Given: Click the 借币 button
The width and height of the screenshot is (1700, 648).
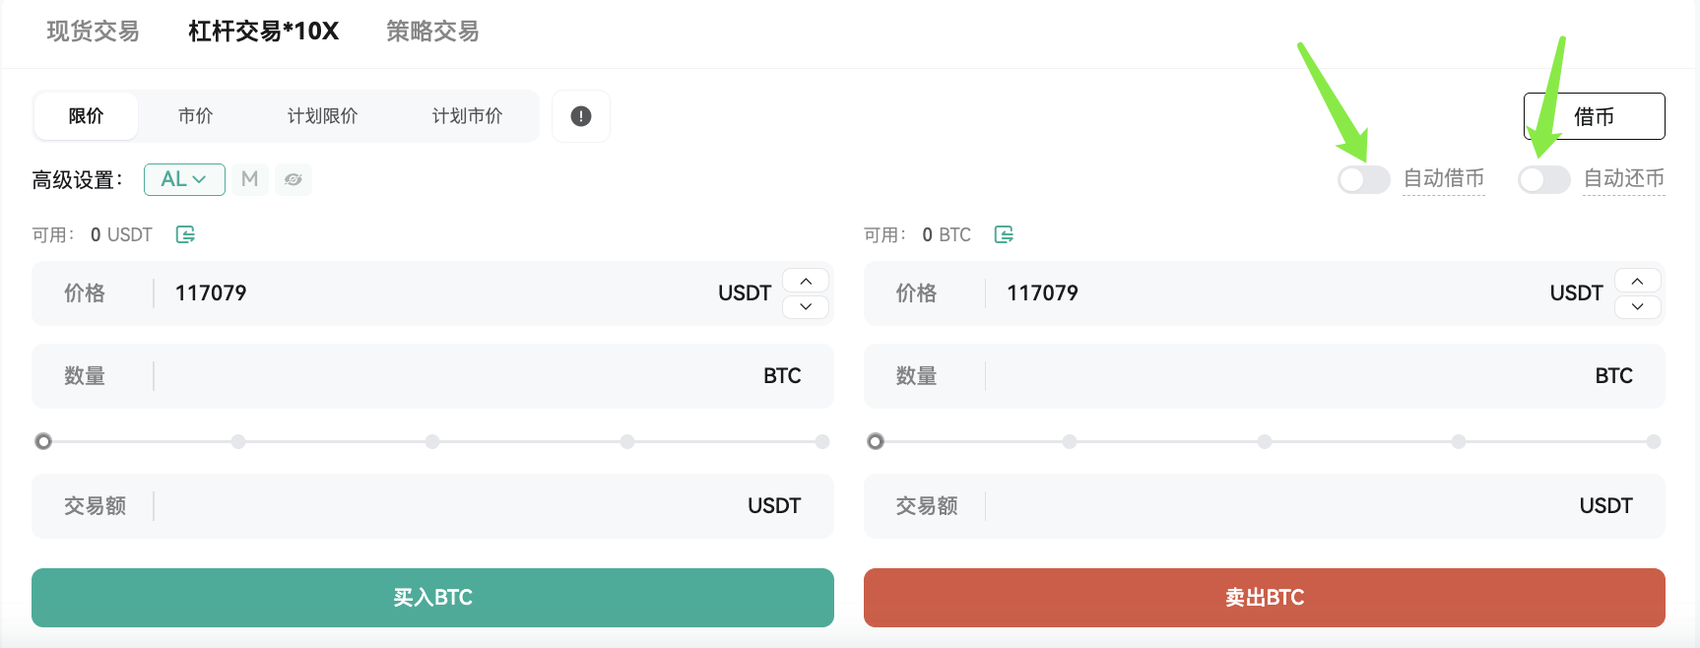Looking at the screenshot, I should [1594, 115].
